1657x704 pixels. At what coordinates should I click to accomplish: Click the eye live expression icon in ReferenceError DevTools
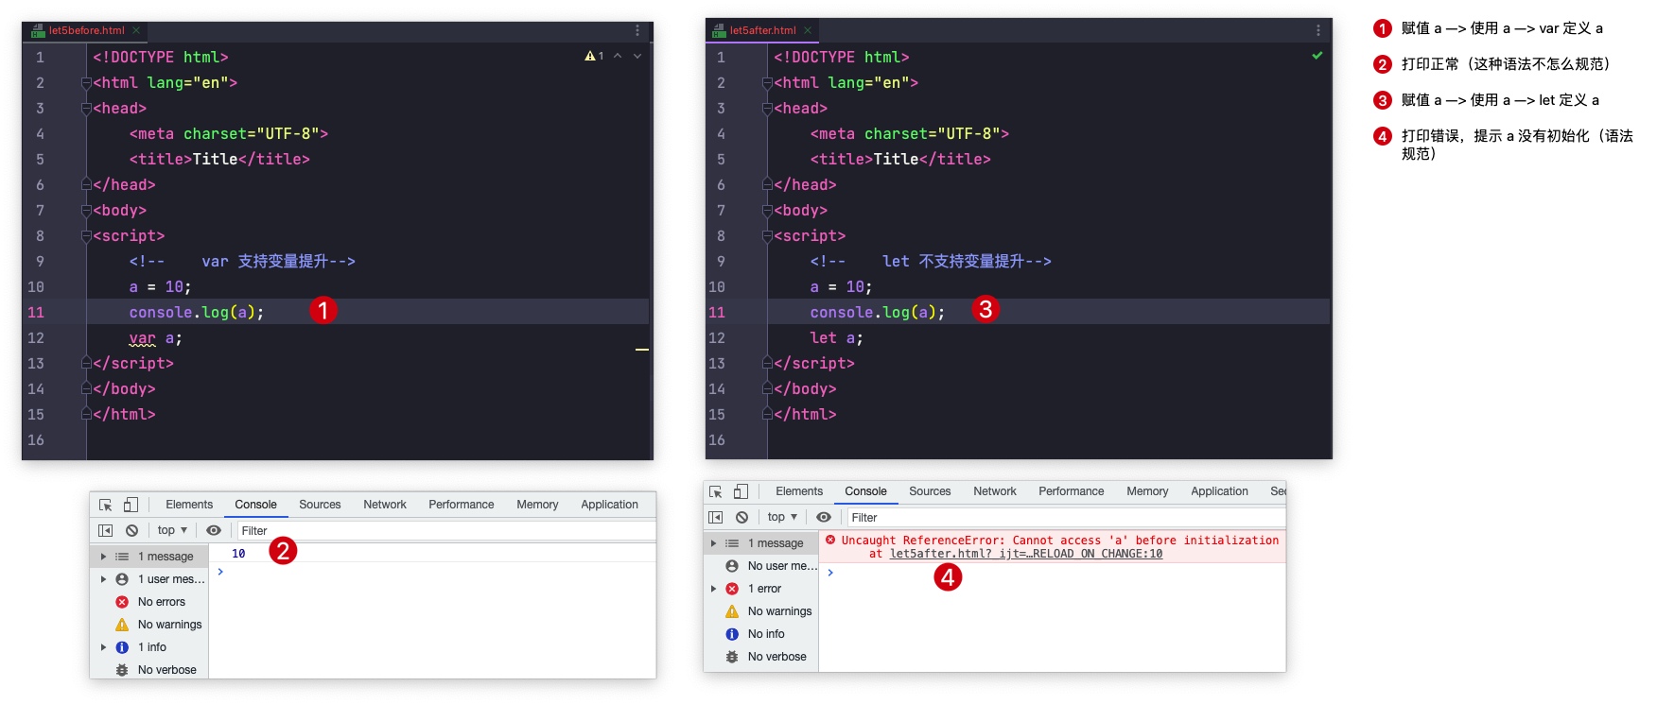(824, 518)
